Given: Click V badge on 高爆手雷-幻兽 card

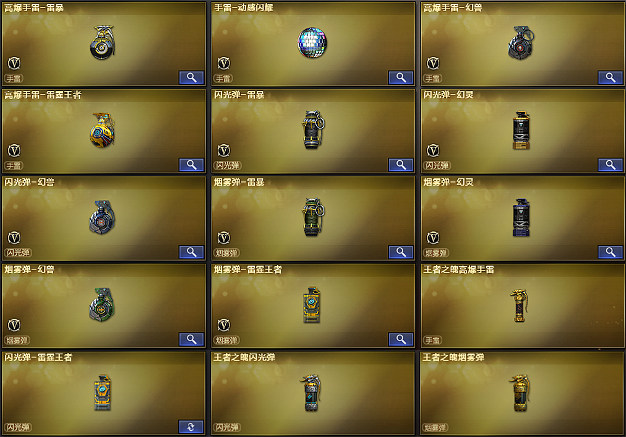Looking at the screenshot, I should tap(433, 63).
